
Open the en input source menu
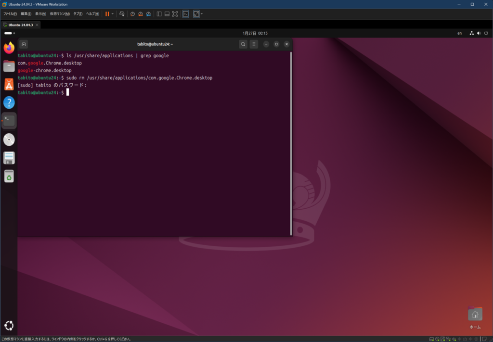pyautogui.click(x=459, y=33)
